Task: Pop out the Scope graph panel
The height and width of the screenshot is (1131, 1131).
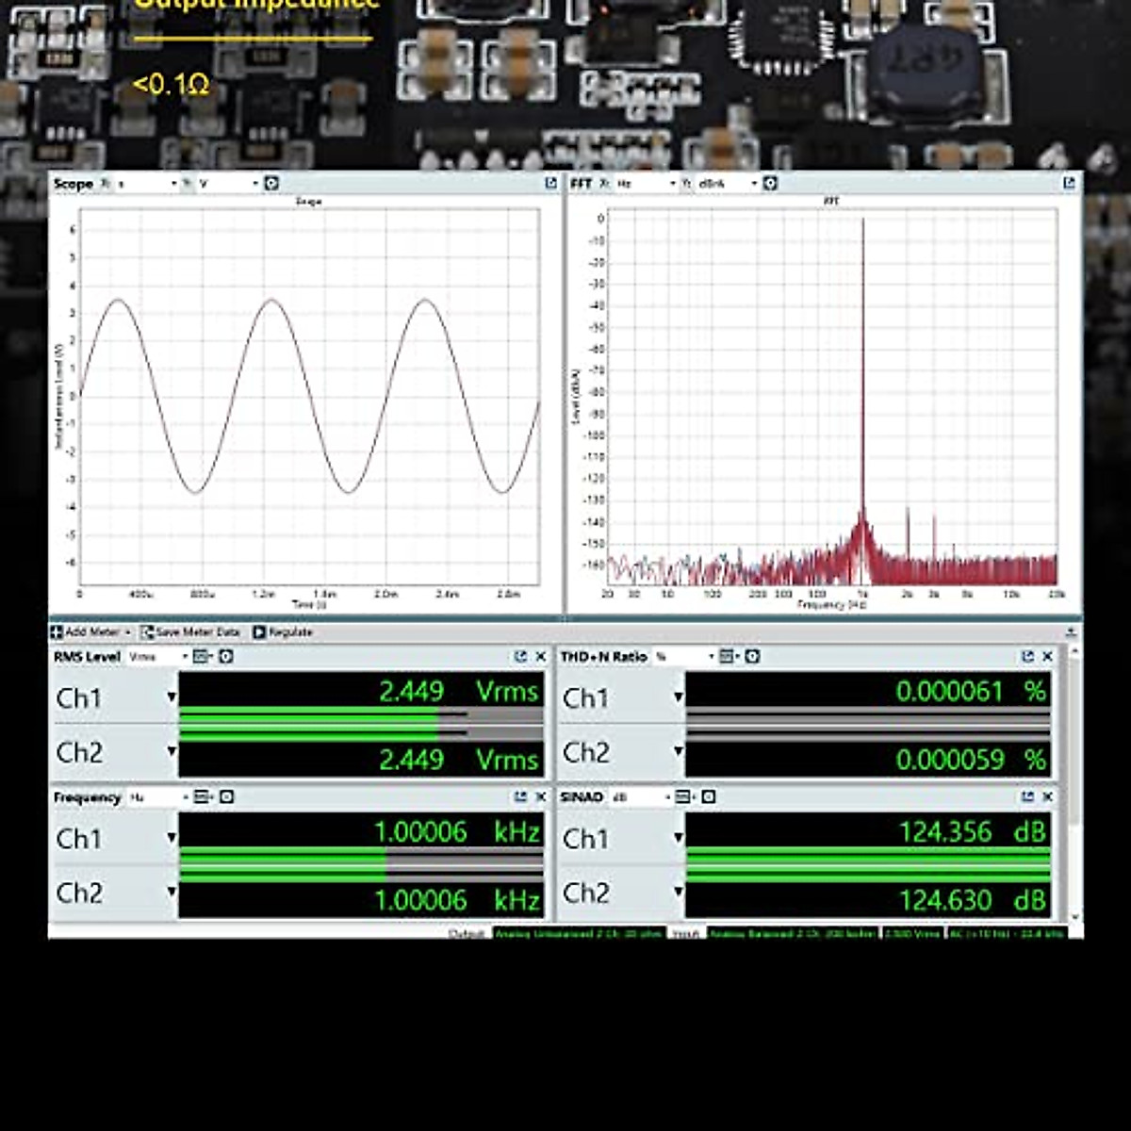Action: coord(551,183)
